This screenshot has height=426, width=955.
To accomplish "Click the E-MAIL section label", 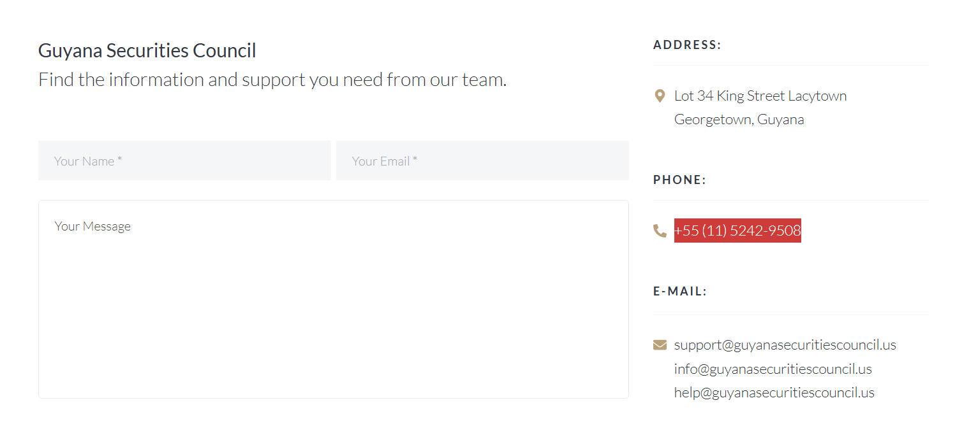I will click(x=680, y=292).
